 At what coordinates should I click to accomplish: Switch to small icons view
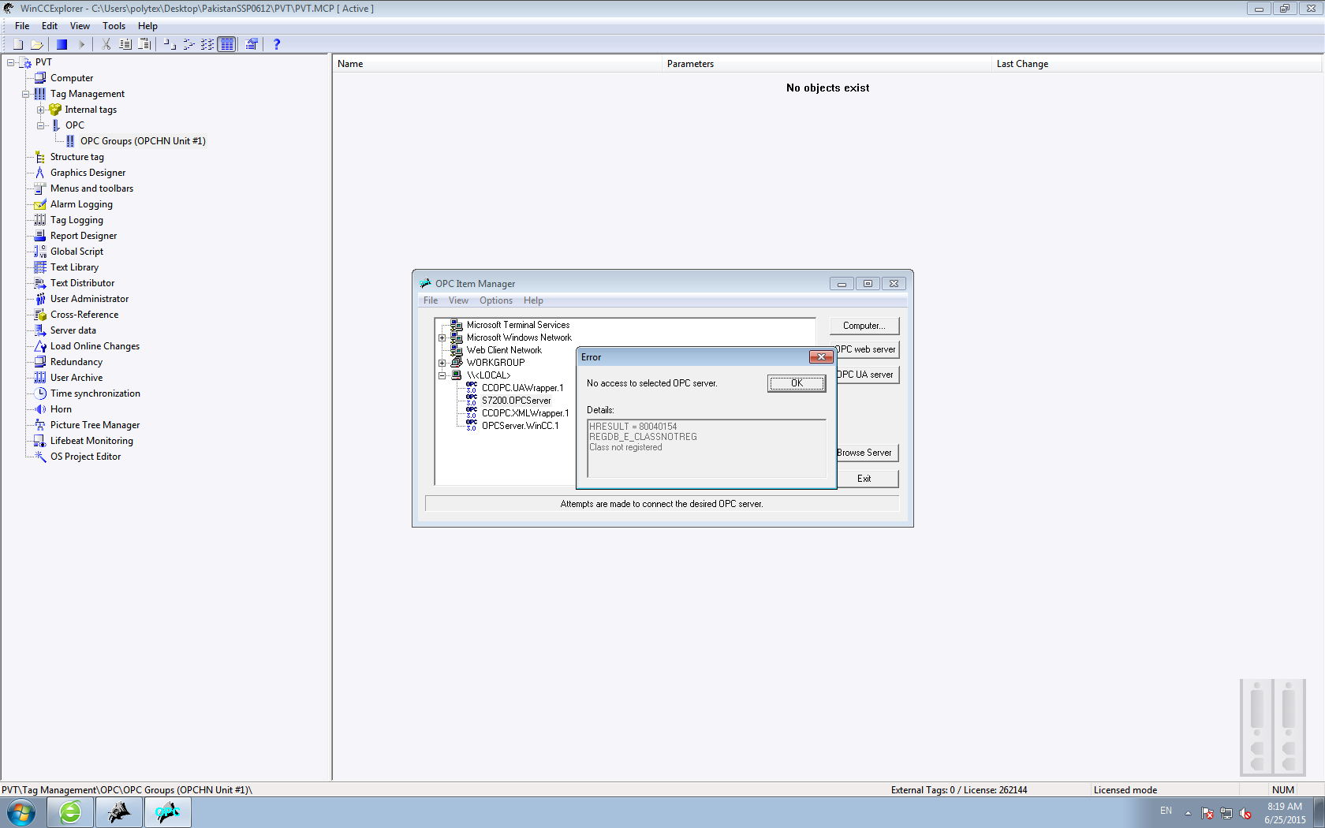coord(188,45)
